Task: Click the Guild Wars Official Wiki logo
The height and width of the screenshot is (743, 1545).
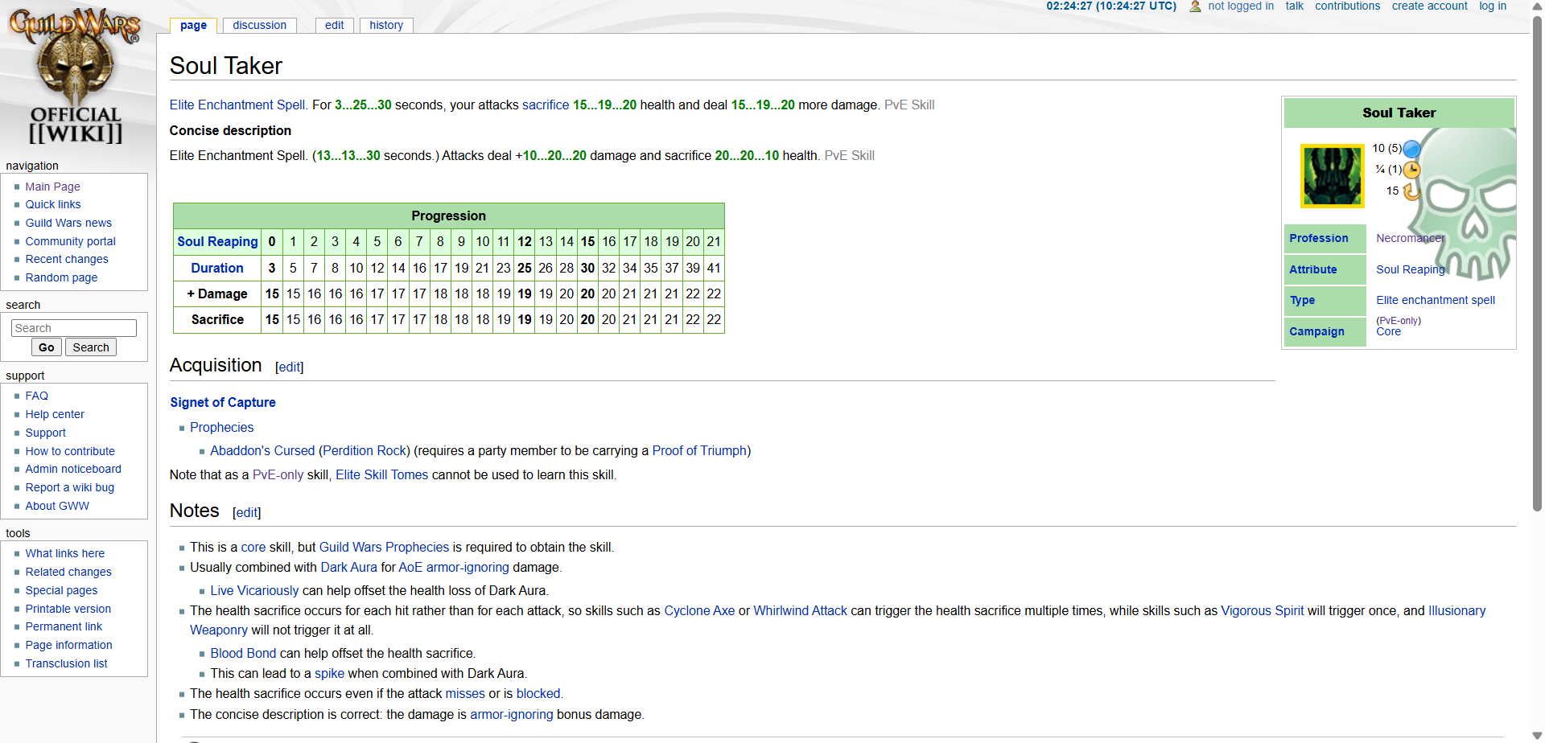Action: (76, 76)
